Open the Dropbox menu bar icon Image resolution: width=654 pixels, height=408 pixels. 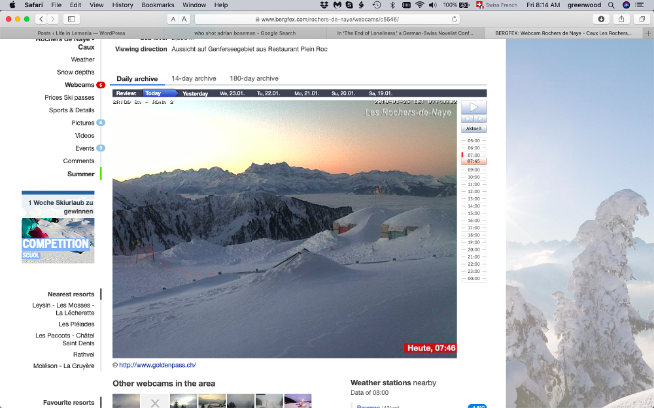pyautogui.click(x=324, y=5)
